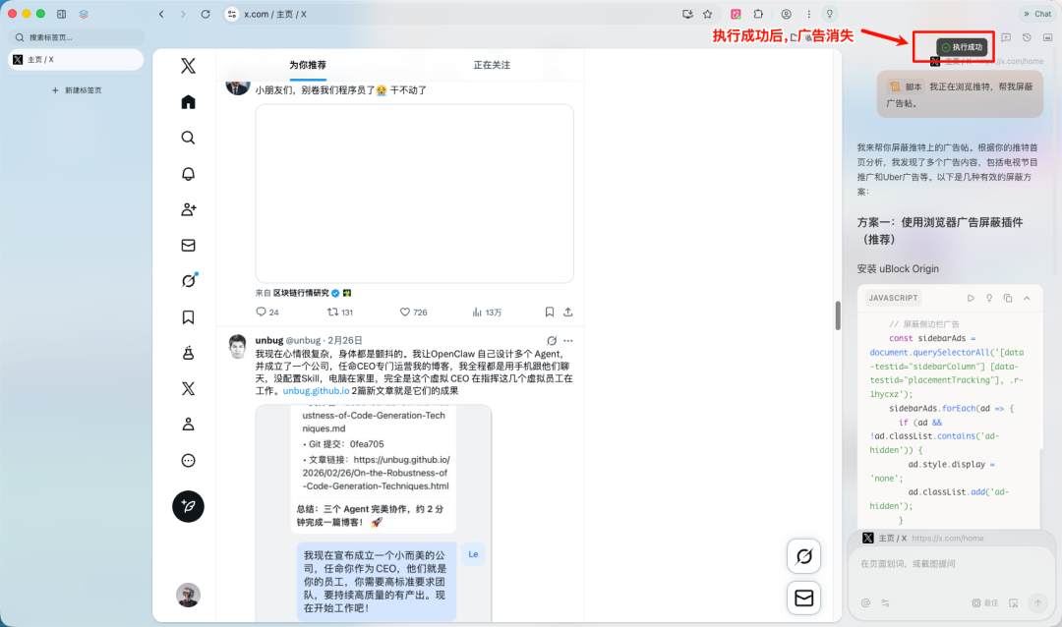Open Search from the X sidebar
This screenshot has height=627, width=1062.
(x=187, y=138)
